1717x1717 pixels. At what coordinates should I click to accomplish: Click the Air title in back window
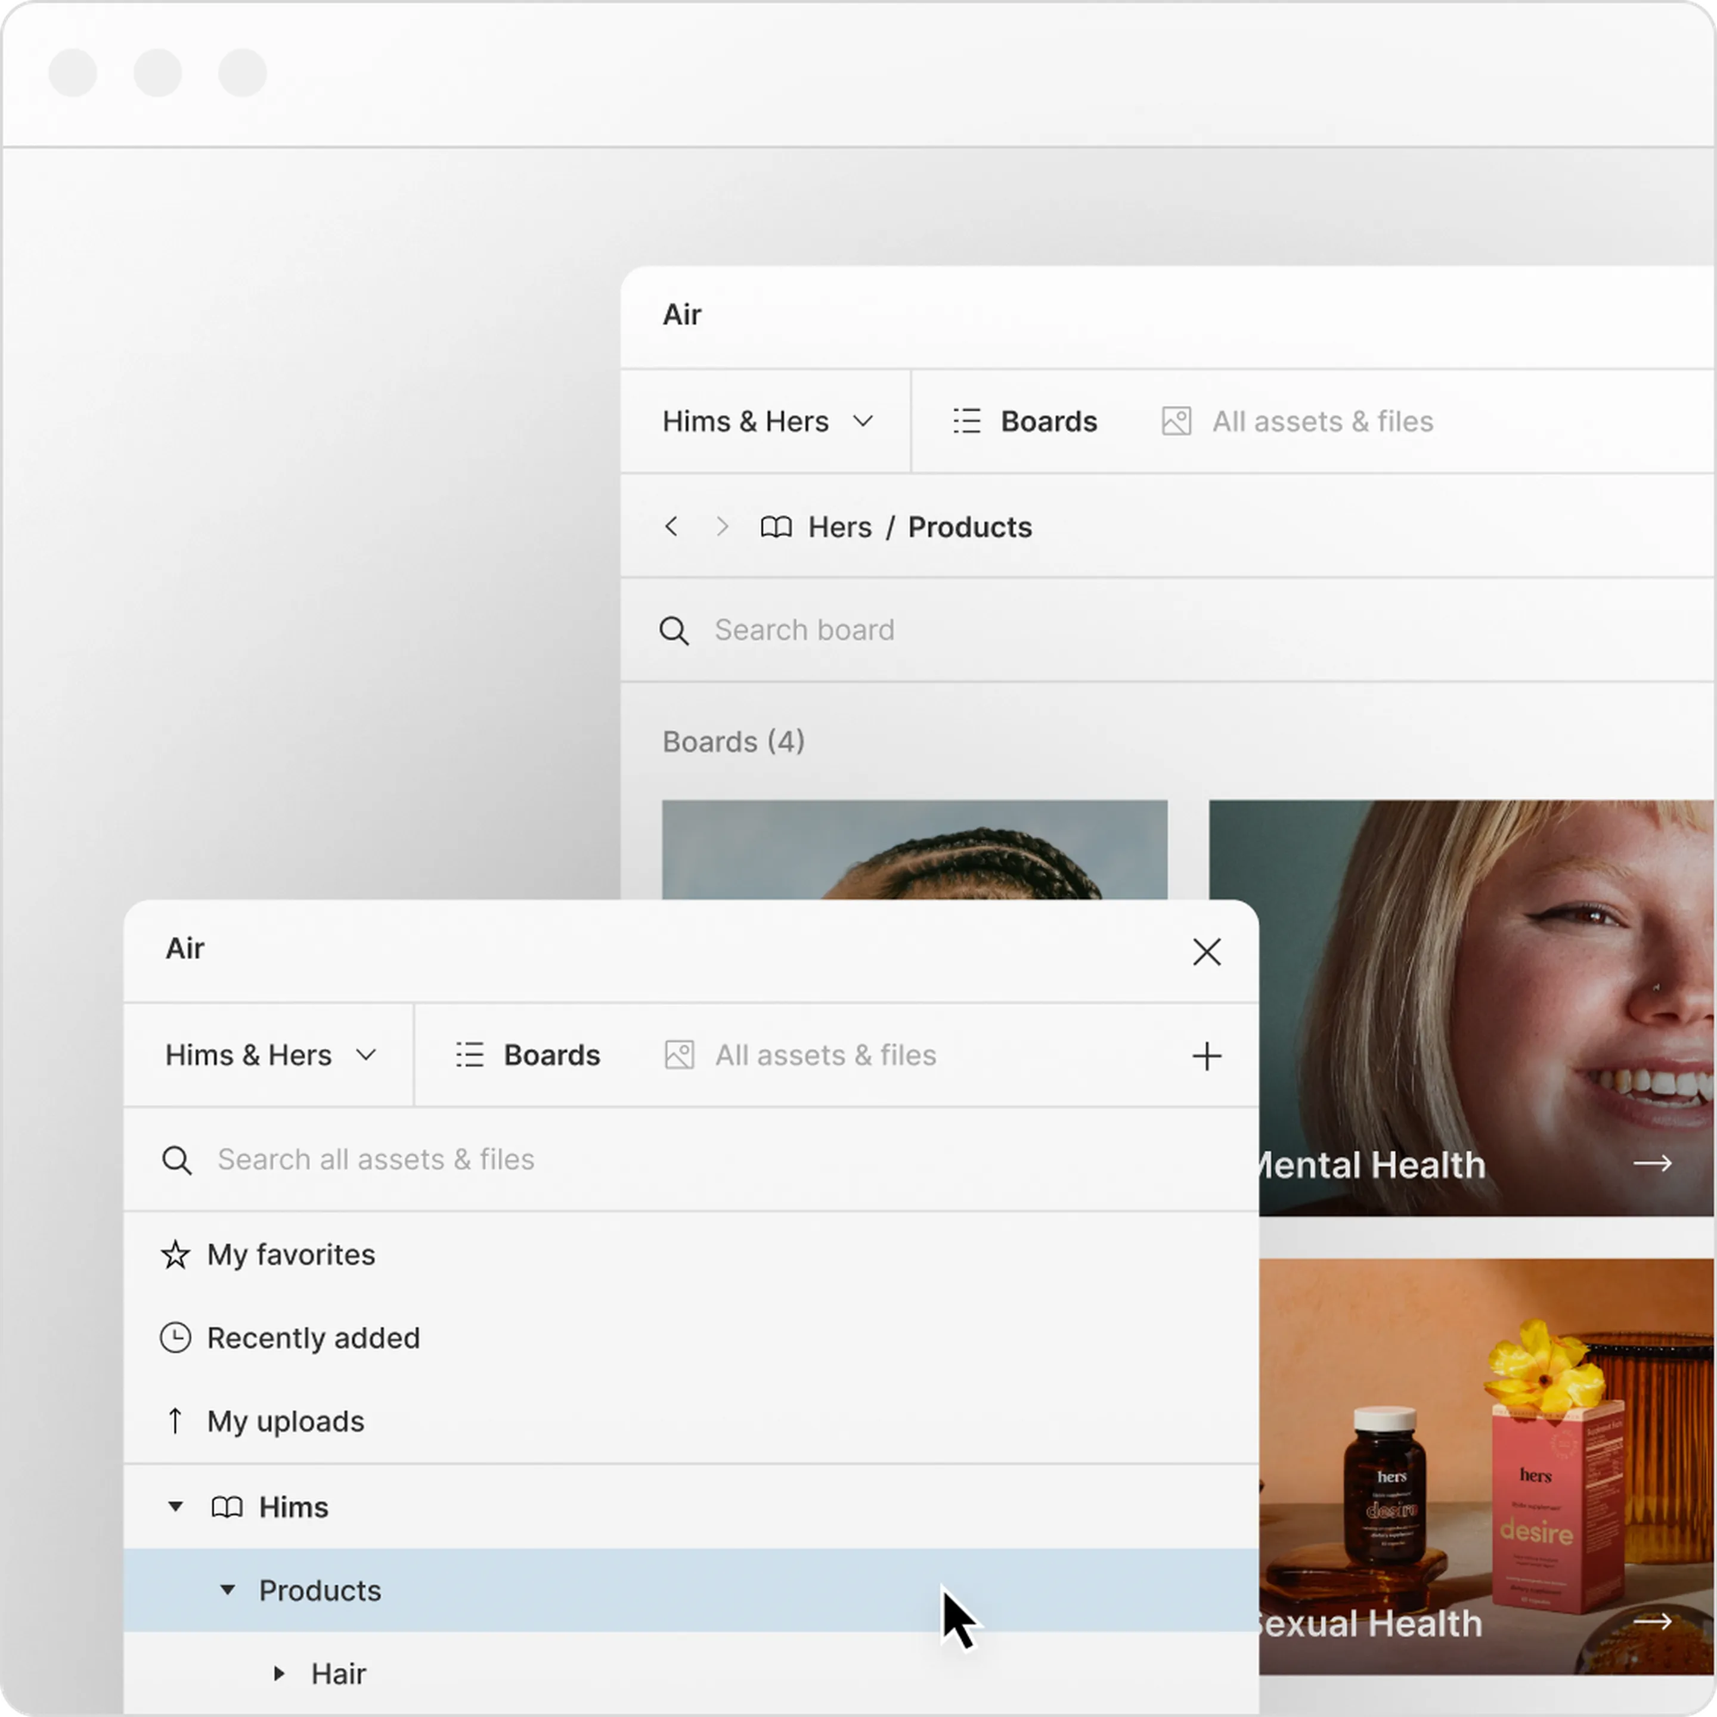coord(681,315)
